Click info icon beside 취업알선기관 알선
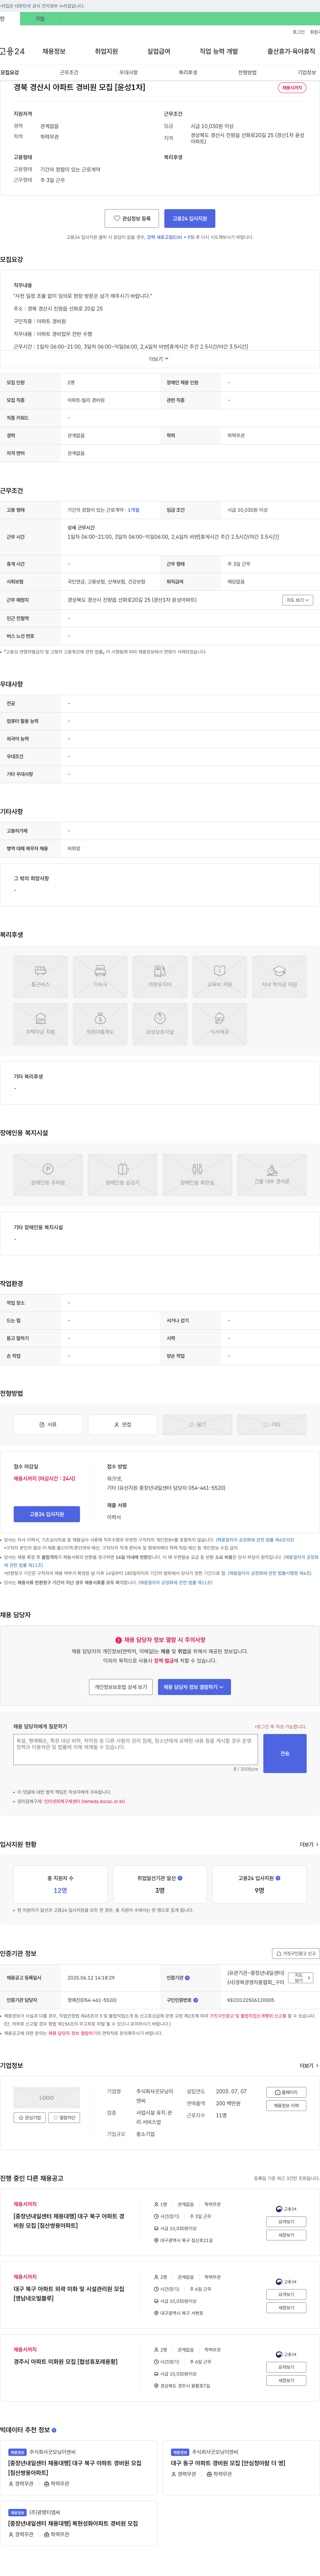 pos(180,1878)
